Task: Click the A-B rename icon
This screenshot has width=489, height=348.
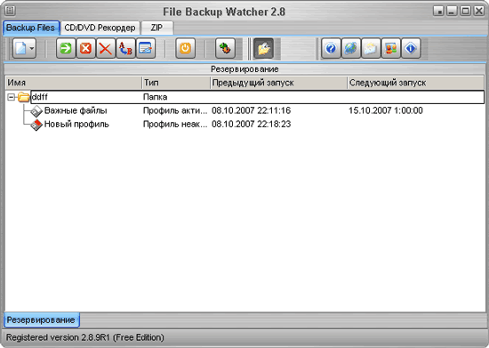Action: click(125, 48)
